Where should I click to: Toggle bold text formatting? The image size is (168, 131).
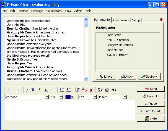click(x=33, y=90)
